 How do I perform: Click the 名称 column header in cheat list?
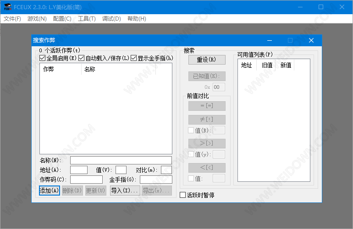[118, 69]
